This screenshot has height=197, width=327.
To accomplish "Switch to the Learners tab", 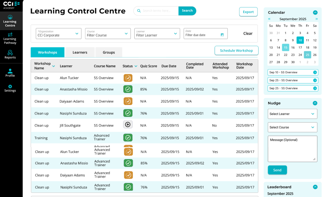I will click(80, 52).
